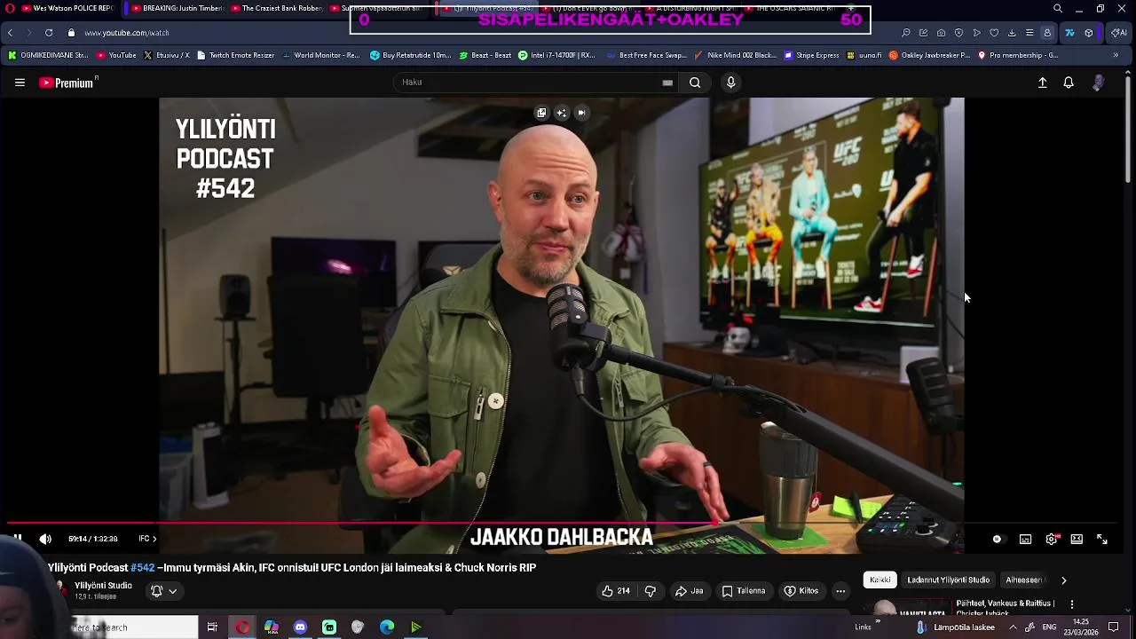Image resolution: width=1136 pixels, height=639 pixels.
Task: Open the browser AI assistant button
Action: 1119,33
